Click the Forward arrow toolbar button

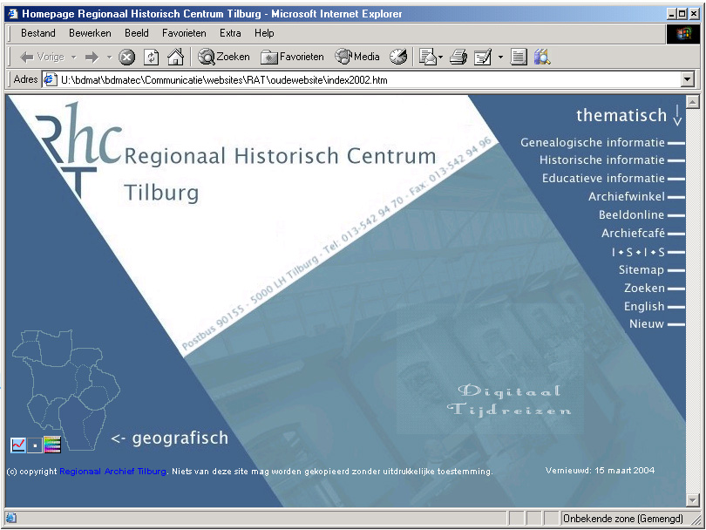click(92, 58)
